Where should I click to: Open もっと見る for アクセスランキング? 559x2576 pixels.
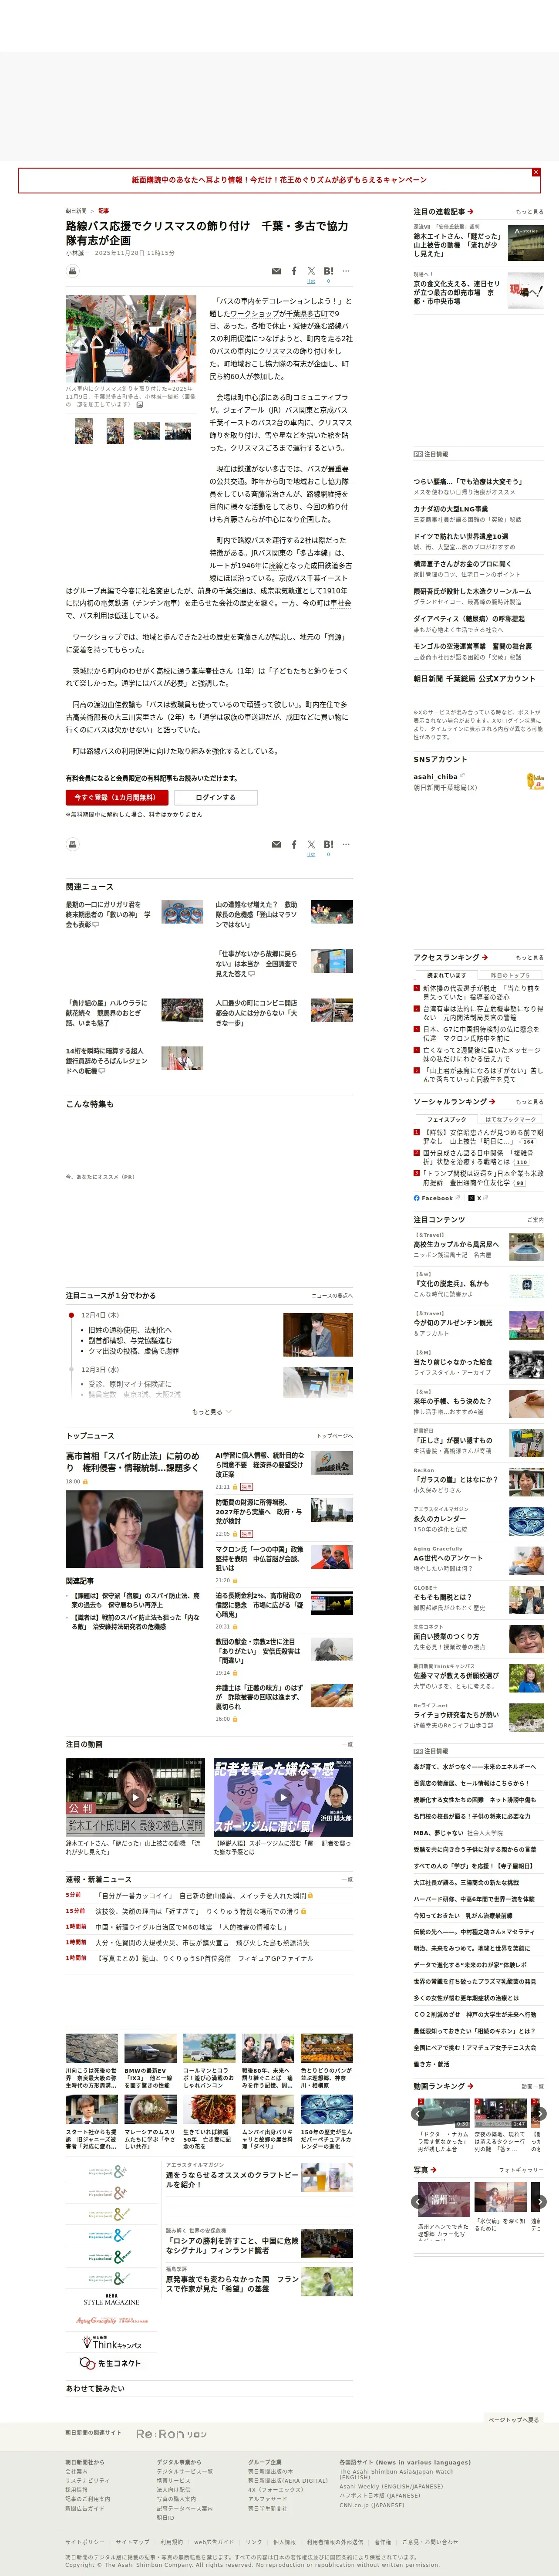(x=529, y=958)
